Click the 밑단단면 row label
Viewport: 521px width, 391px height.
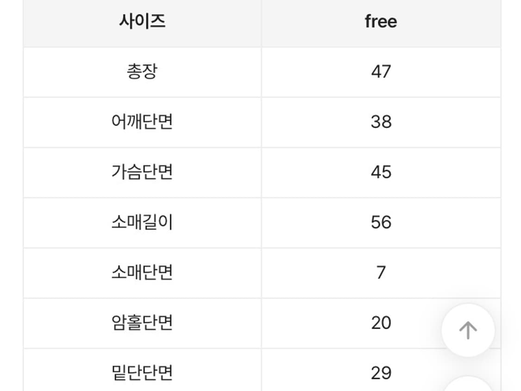click(141, 371)
